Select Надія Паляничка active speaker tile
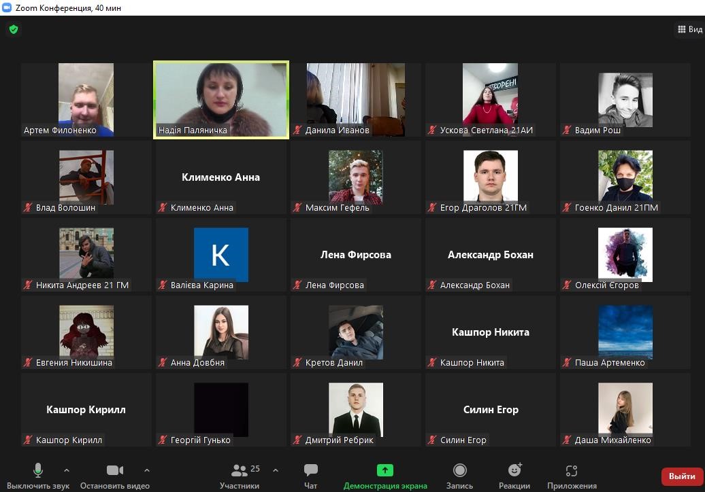The width and height of the screenshot is (705, 492). point(220,100)
